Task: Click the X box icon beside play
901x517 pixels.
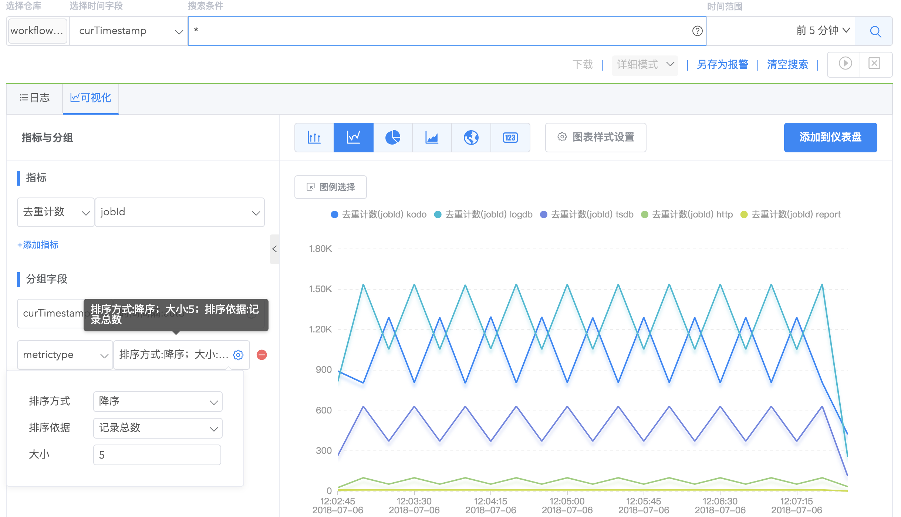Action: coord(874,63)
